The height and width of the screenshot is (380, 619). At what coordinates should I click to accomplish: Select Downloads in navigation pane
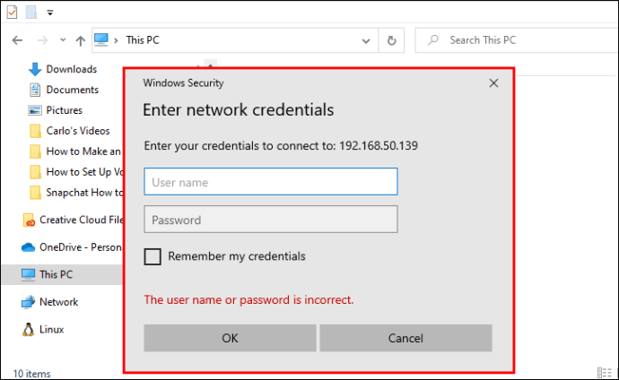click(71, 69)
